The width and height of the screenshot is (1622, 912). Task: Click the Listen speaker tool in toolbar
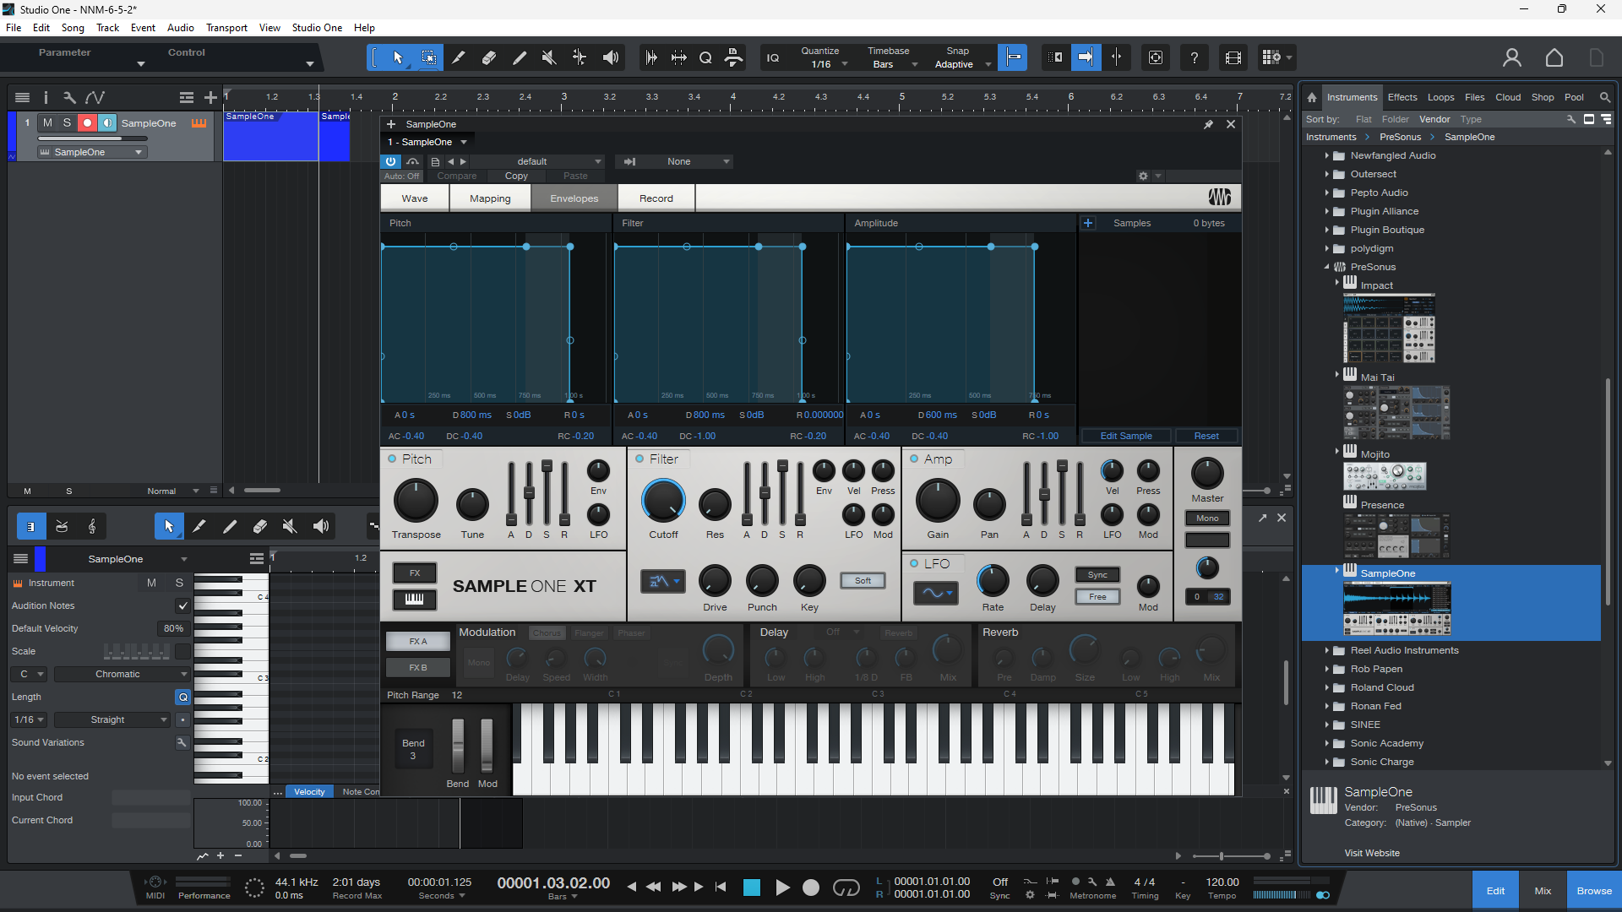610,57
